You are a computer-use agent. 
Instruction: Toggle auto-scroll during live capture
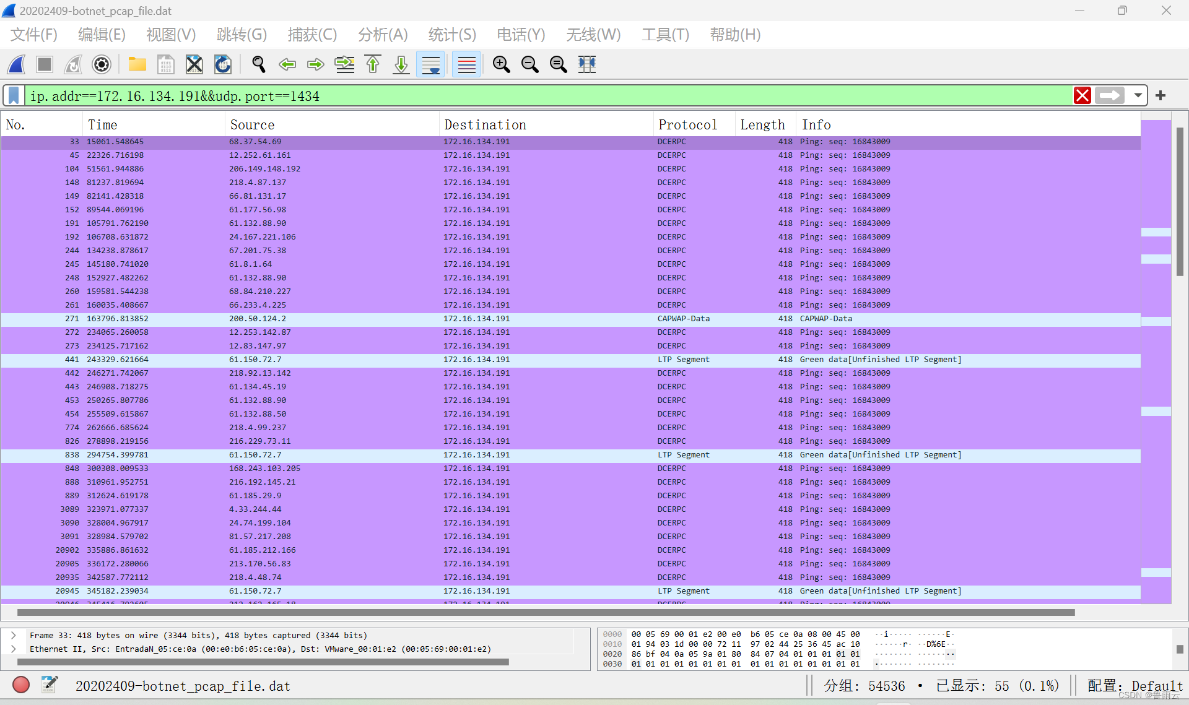click(x=430, y=64)
